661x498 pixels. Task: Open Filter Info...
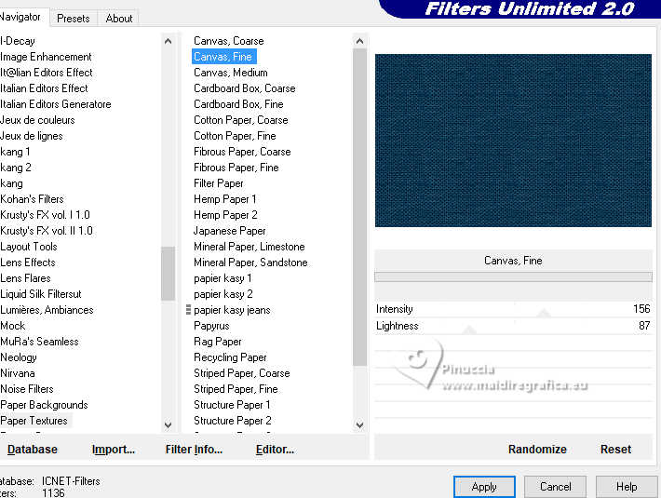click(x=194, y=449)
